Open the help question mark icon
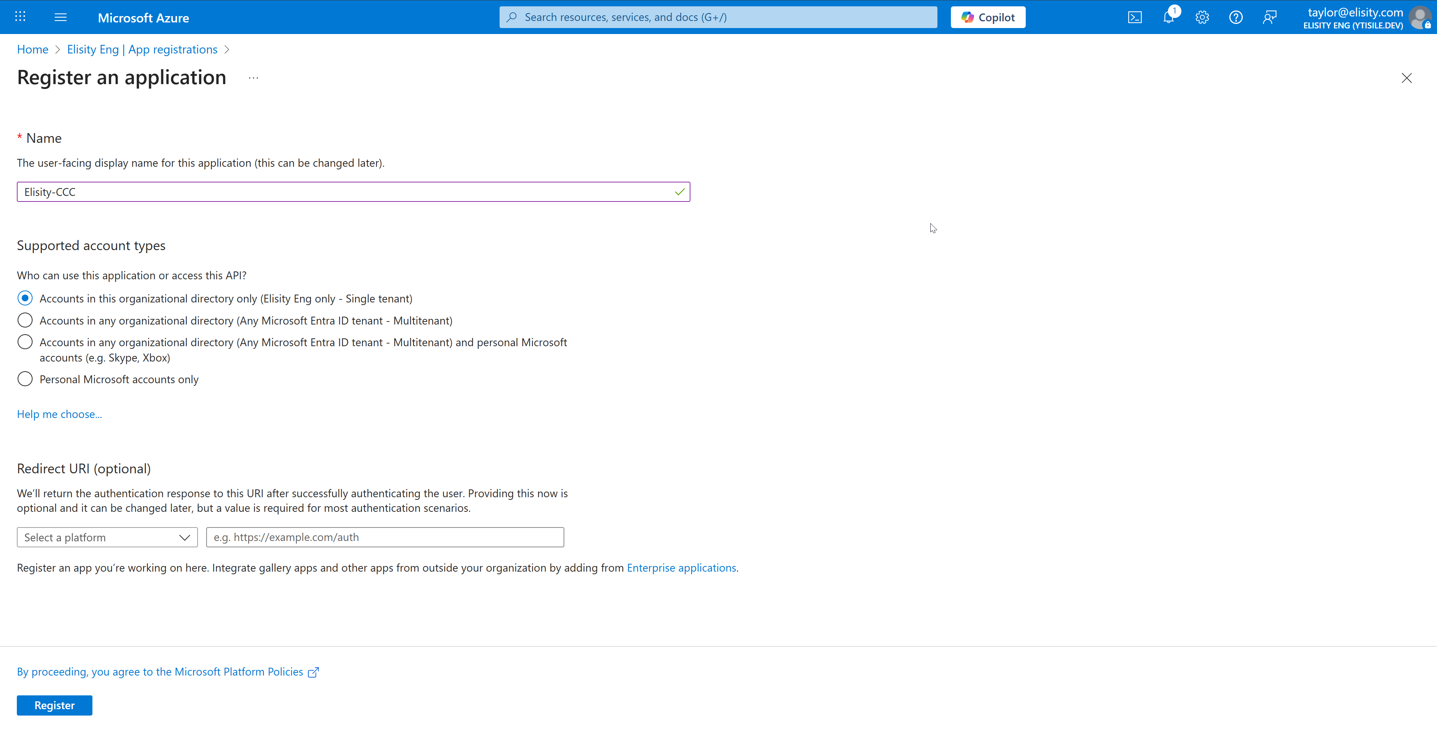The height and width of the screenshot is (732, 1437). pyautogui.click(x=1236, y=17)
